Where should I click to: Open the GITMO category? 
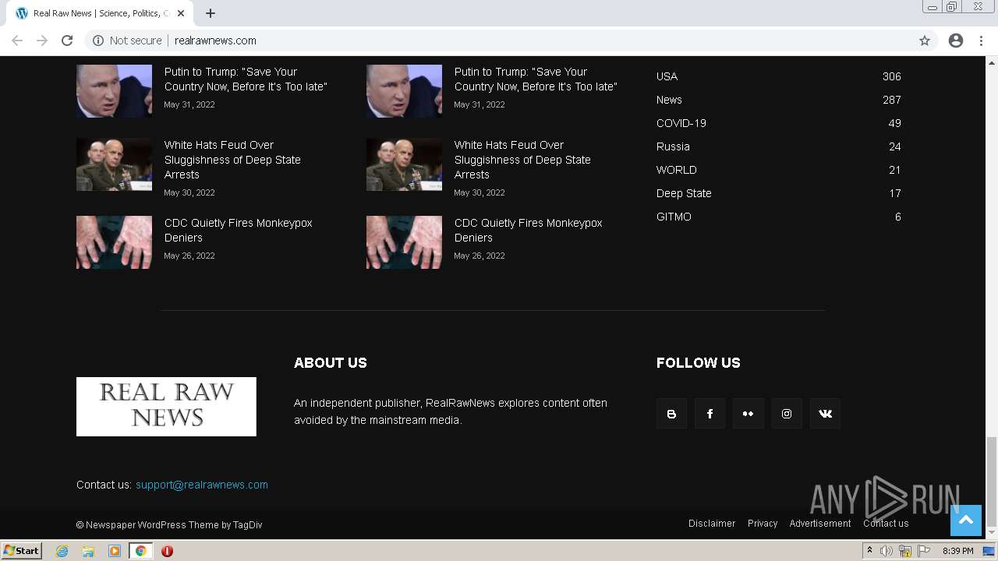click(674, 217)
